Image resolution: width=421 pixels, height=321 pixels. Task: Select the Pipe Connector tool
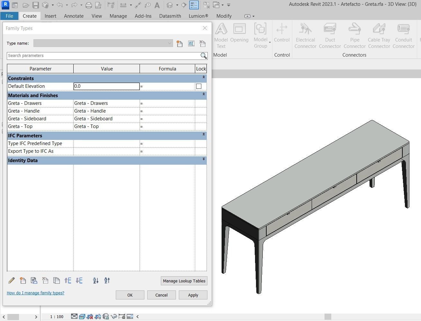355,36
